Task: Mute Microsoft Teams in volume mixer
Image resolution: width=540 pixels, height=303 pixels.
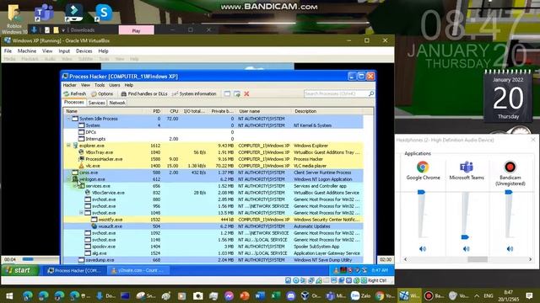Action: point(467,249)
